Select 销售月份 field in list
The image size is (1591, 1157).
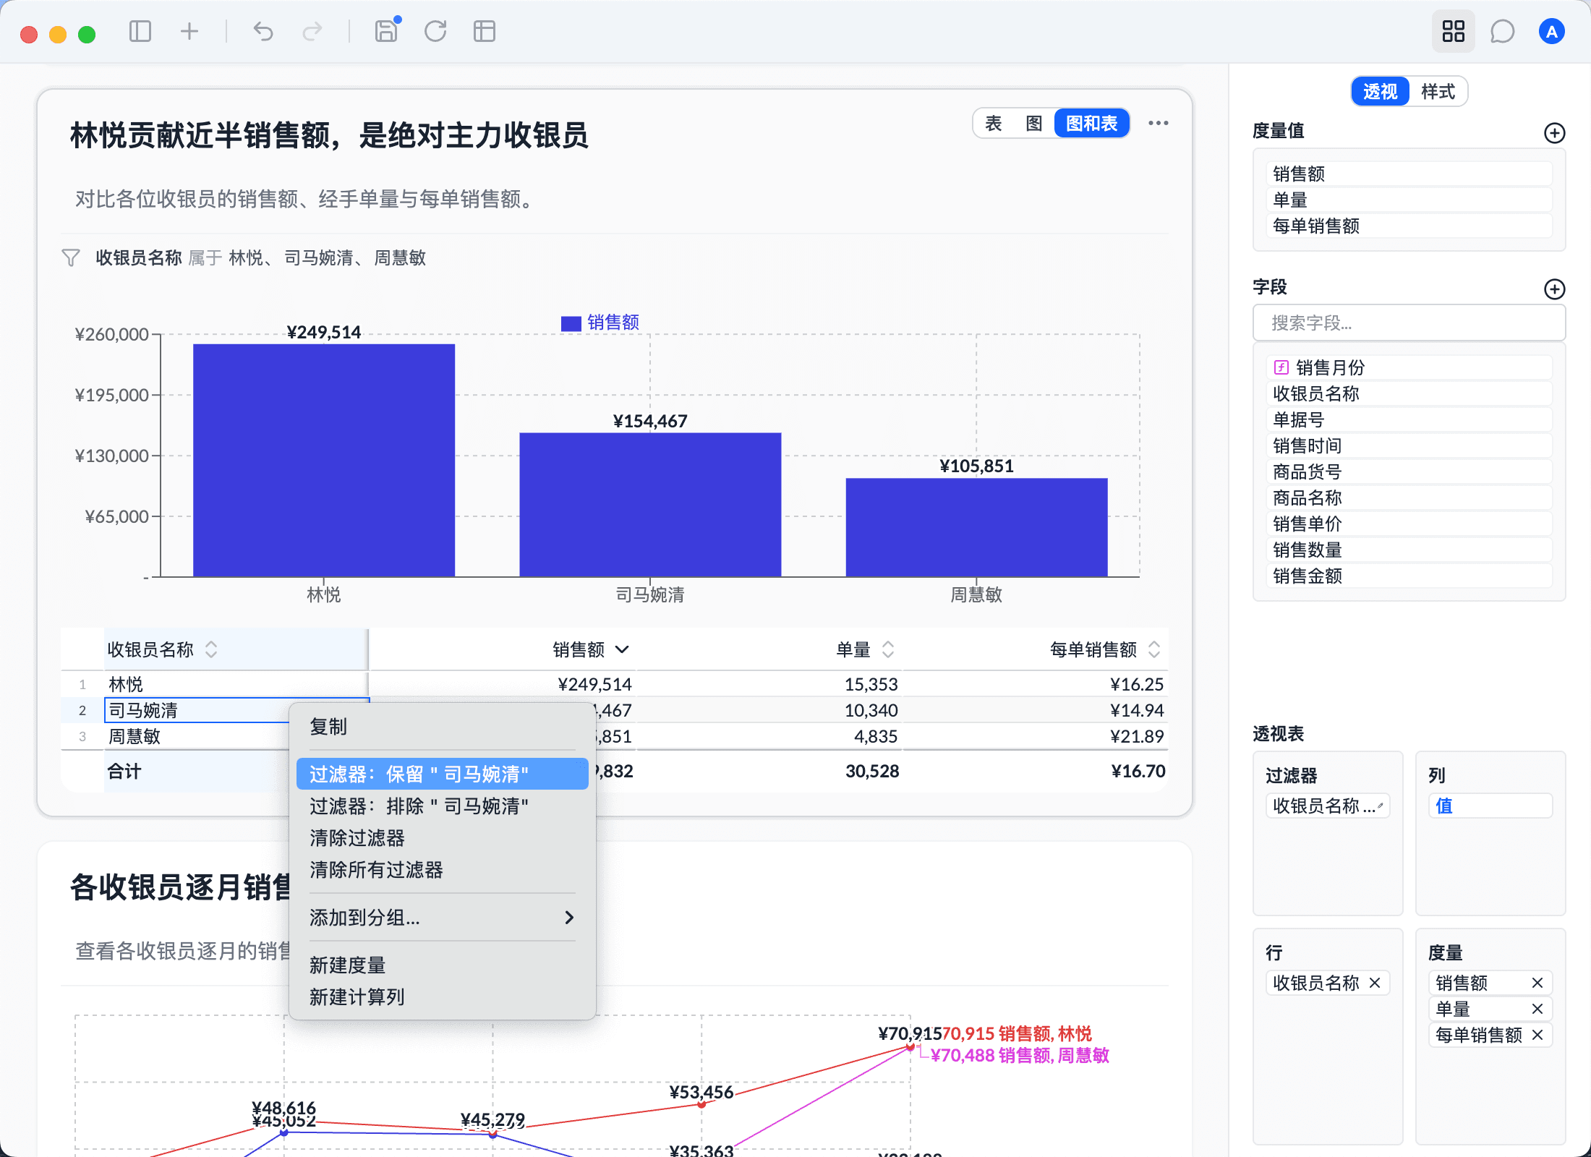click(x=1409, y=367)
